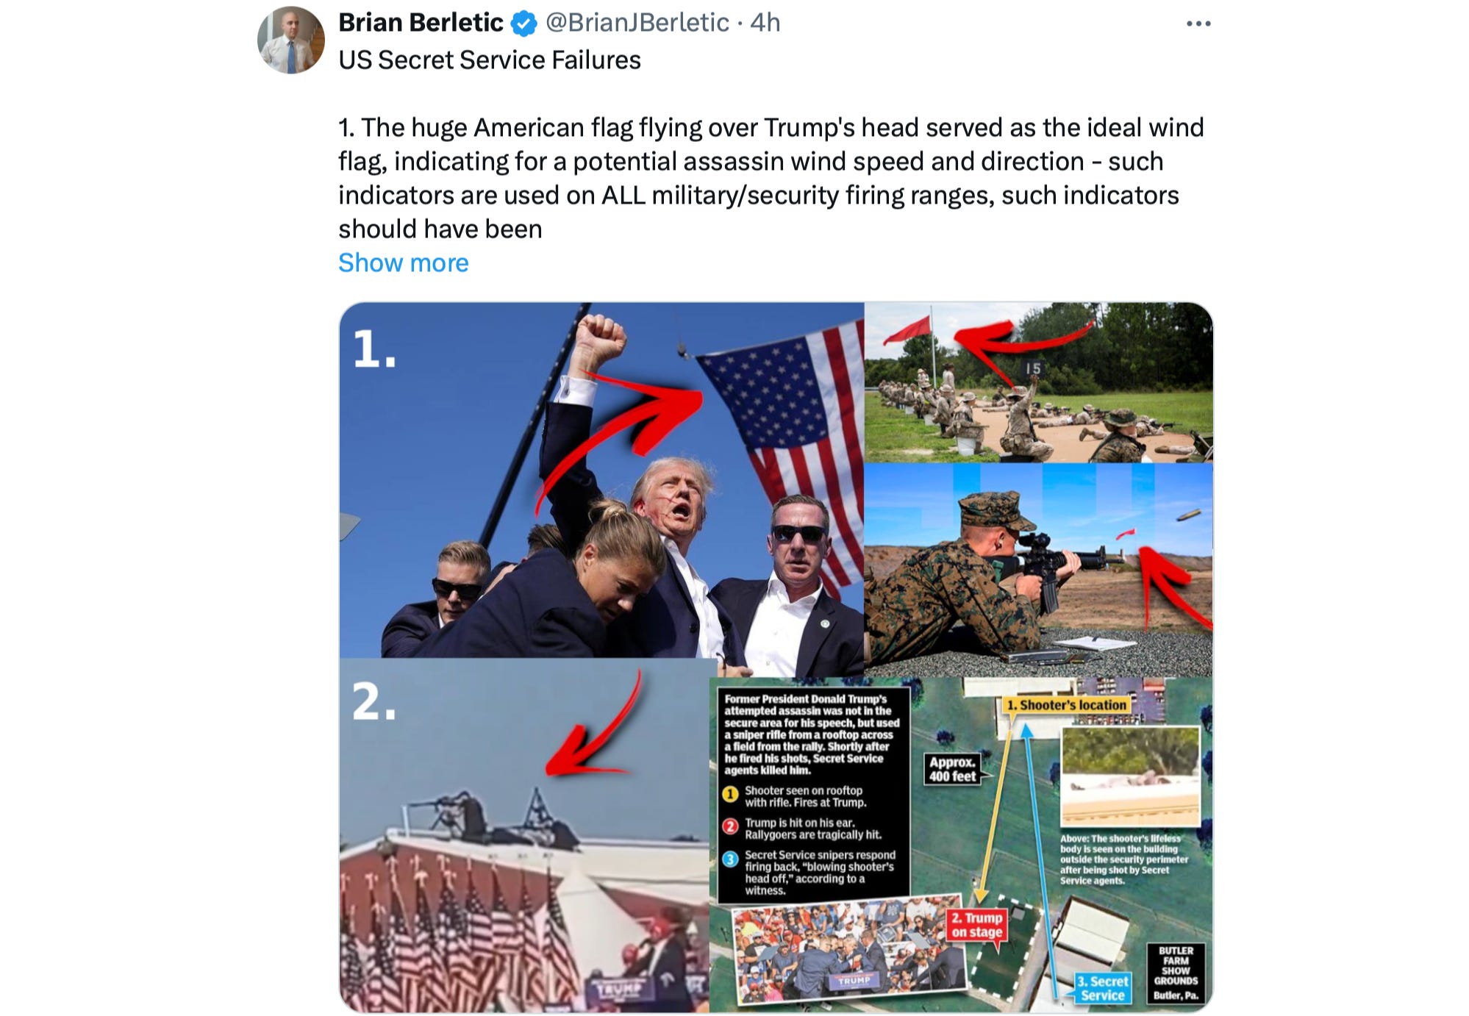
Task: Click the Approx. 400 feet label
Action: pyautogui.click(x=952, y=769)
